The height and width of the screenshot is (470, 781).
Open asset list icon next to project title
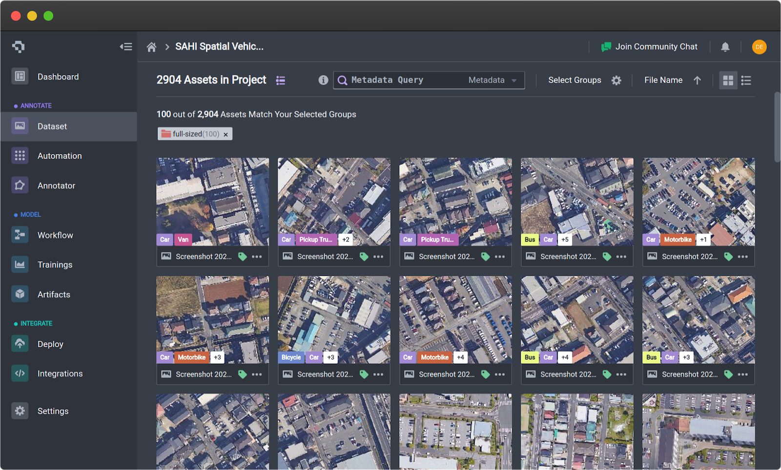pos(281,80)
